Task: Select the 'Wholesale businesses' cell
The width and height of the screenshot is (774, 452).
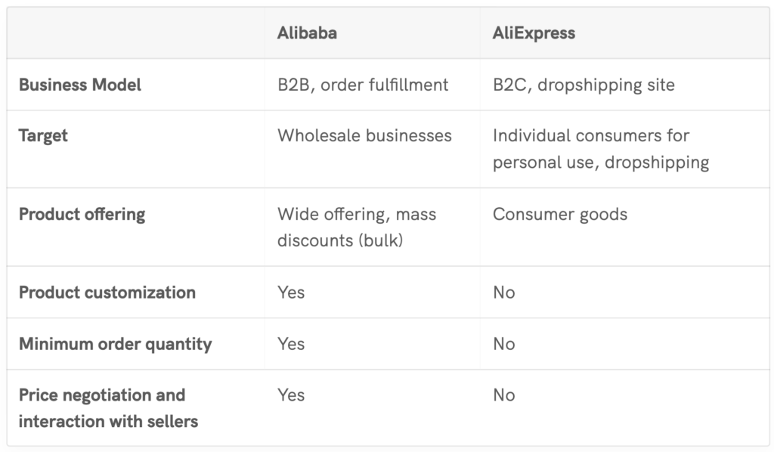Action: 364,136
